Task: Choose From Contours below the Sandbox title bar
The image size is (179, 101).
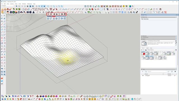Action: pos(48,19)
